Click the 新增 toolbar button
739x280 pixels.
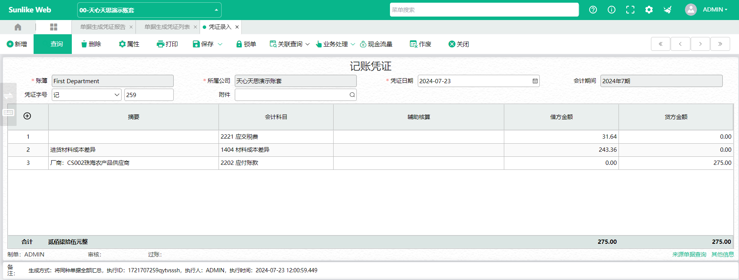17,44
